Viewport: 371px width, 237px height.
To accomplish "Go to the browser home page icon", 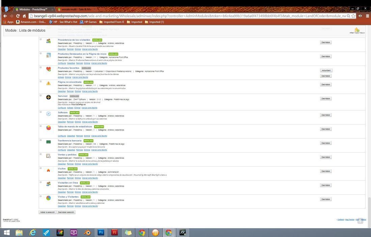I will (24, 16).
